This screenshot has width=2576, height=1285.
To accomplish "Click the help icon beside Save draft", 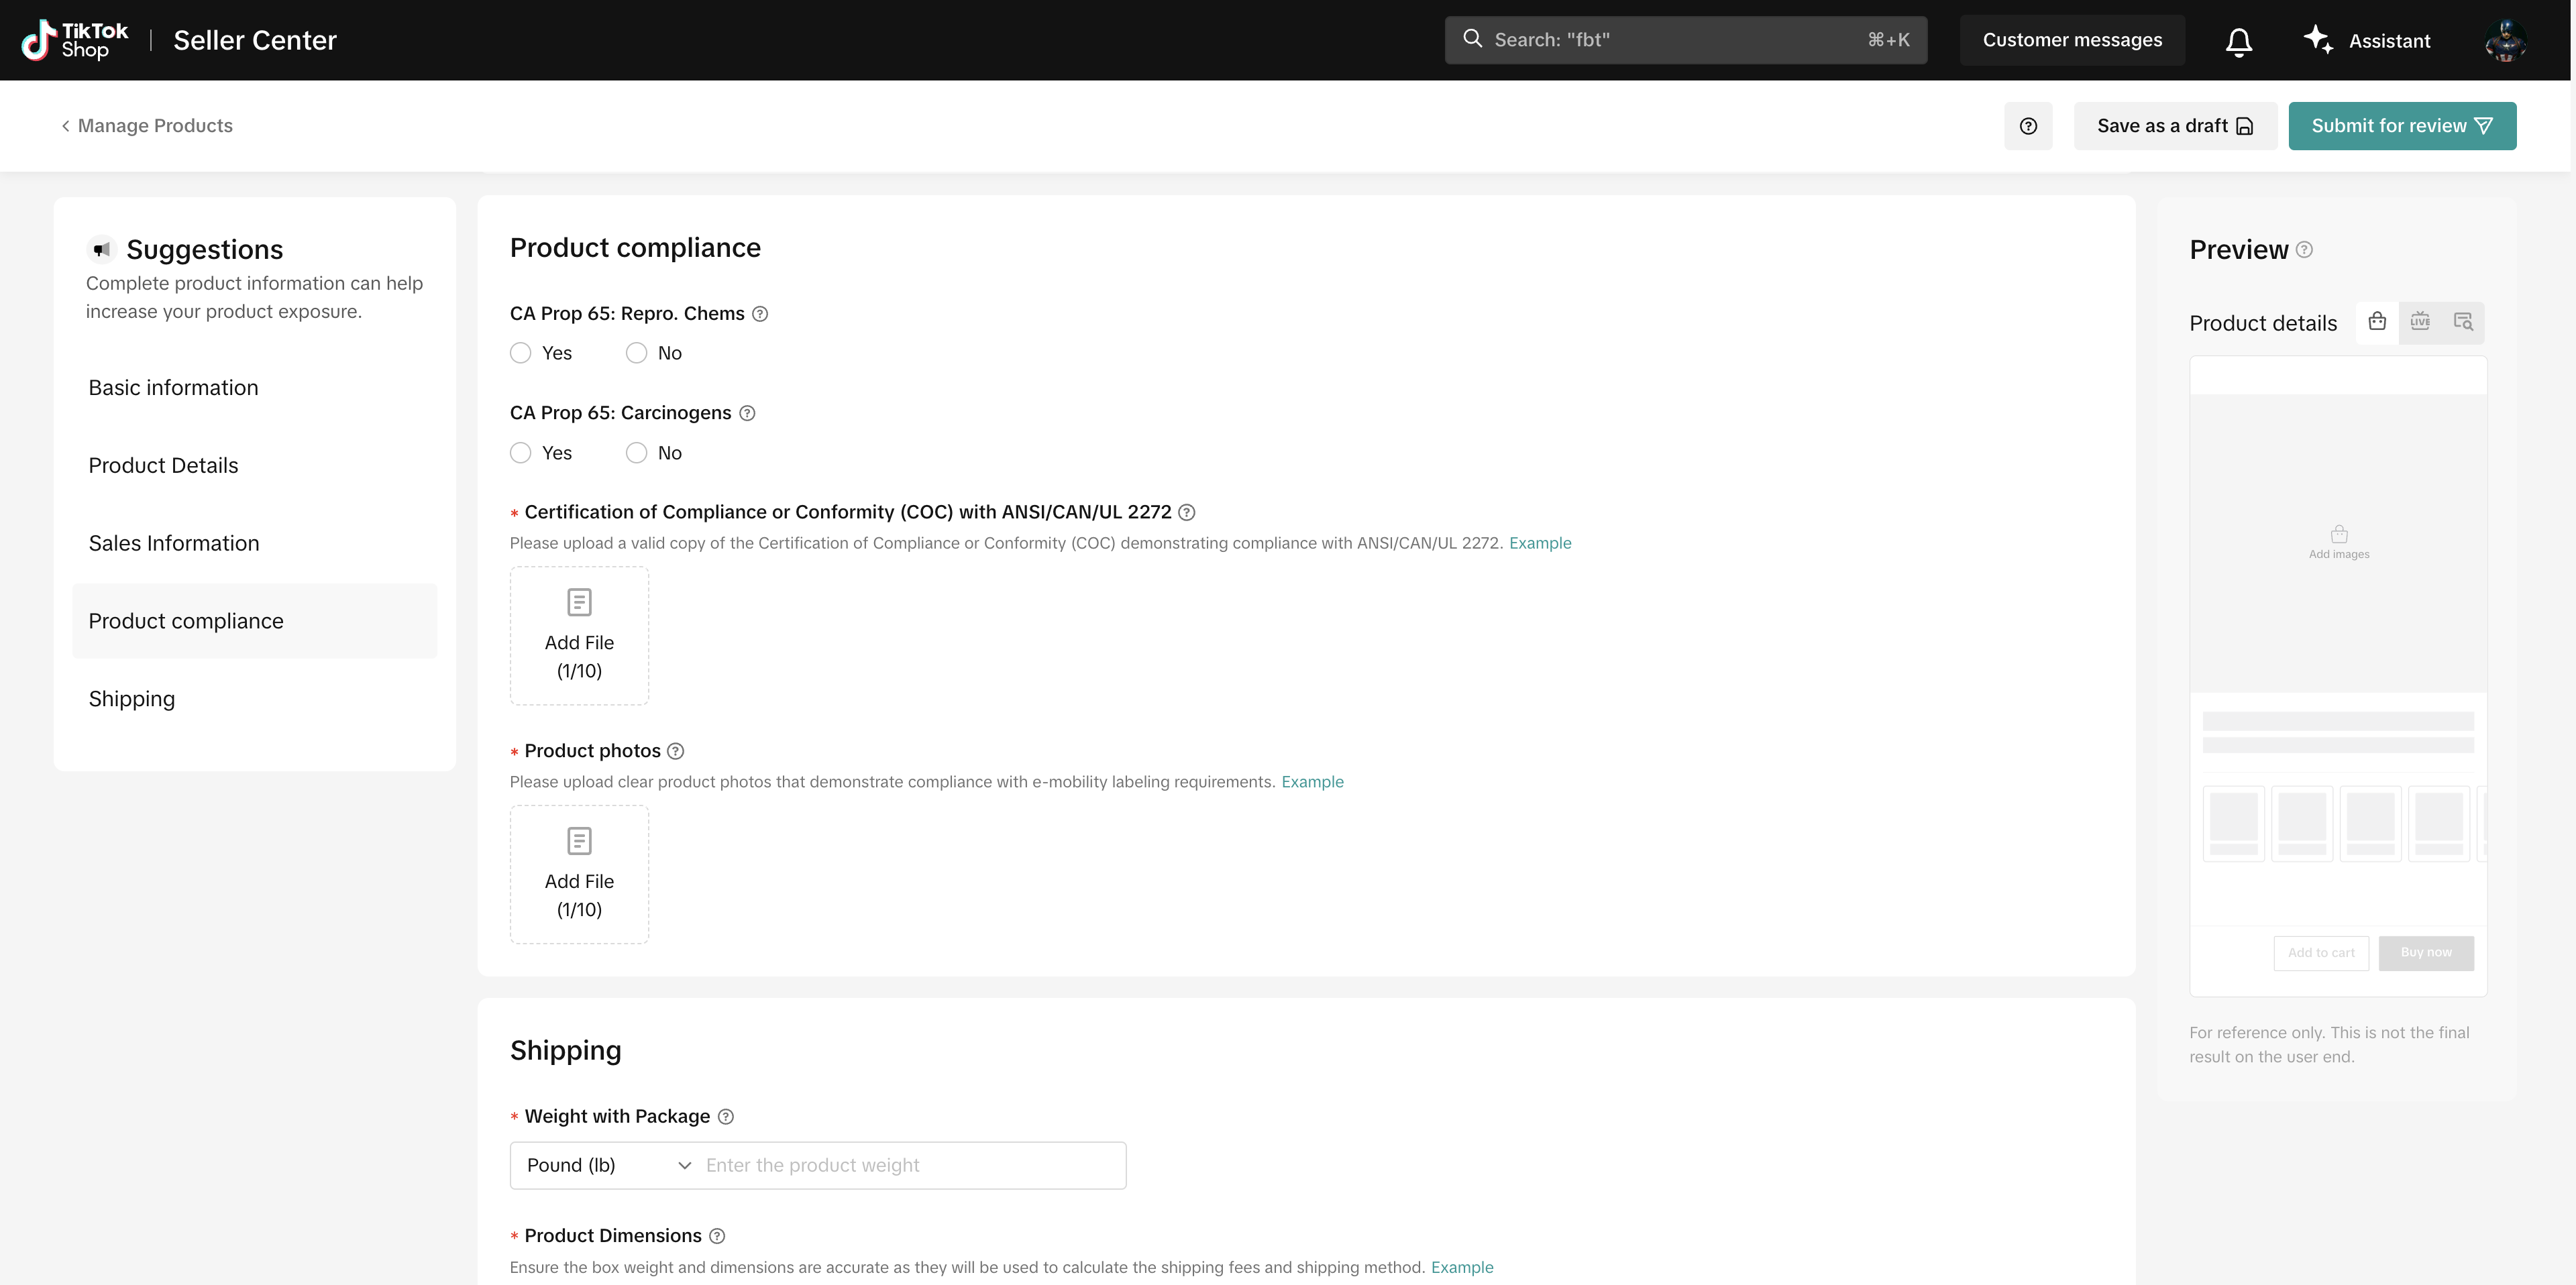I will pos(2027,126).
